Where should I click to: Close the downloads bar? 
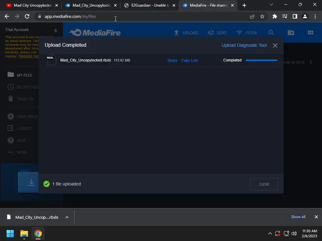pos(316,217)
